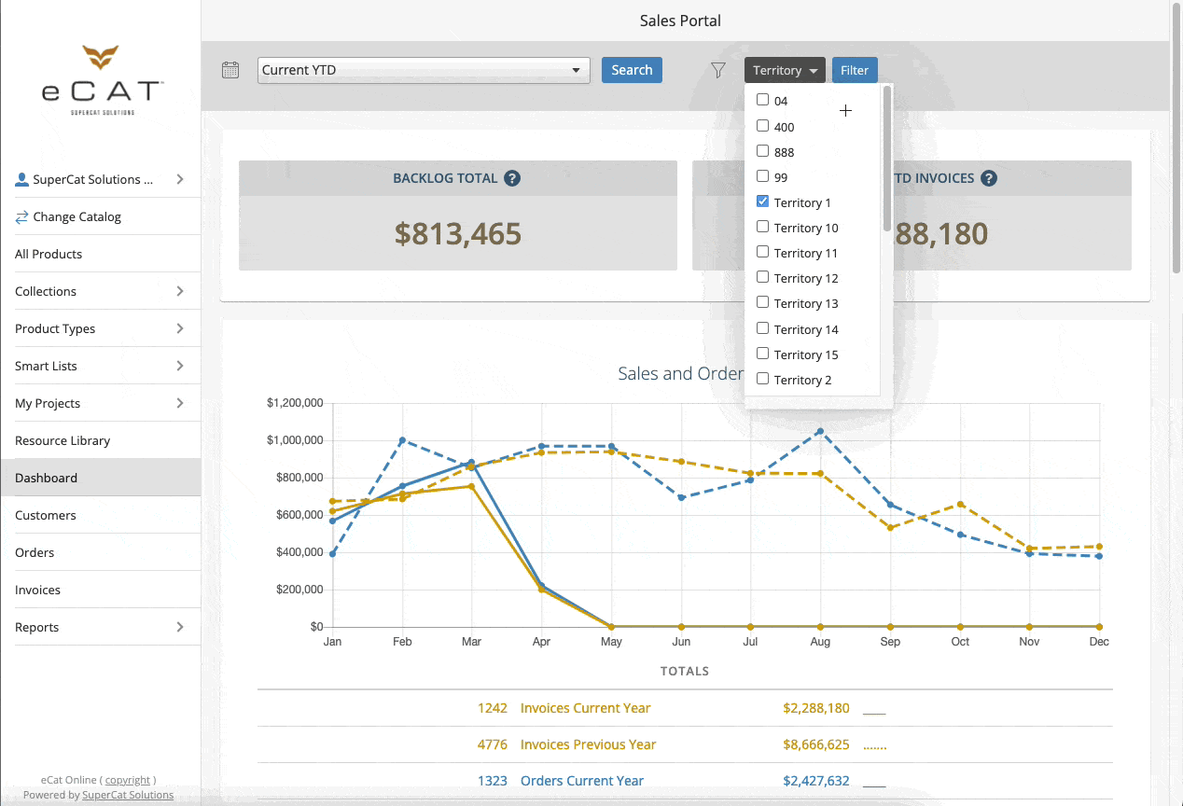
Task: Select Change Catalog menu item
Action: [x=101, y=216]
